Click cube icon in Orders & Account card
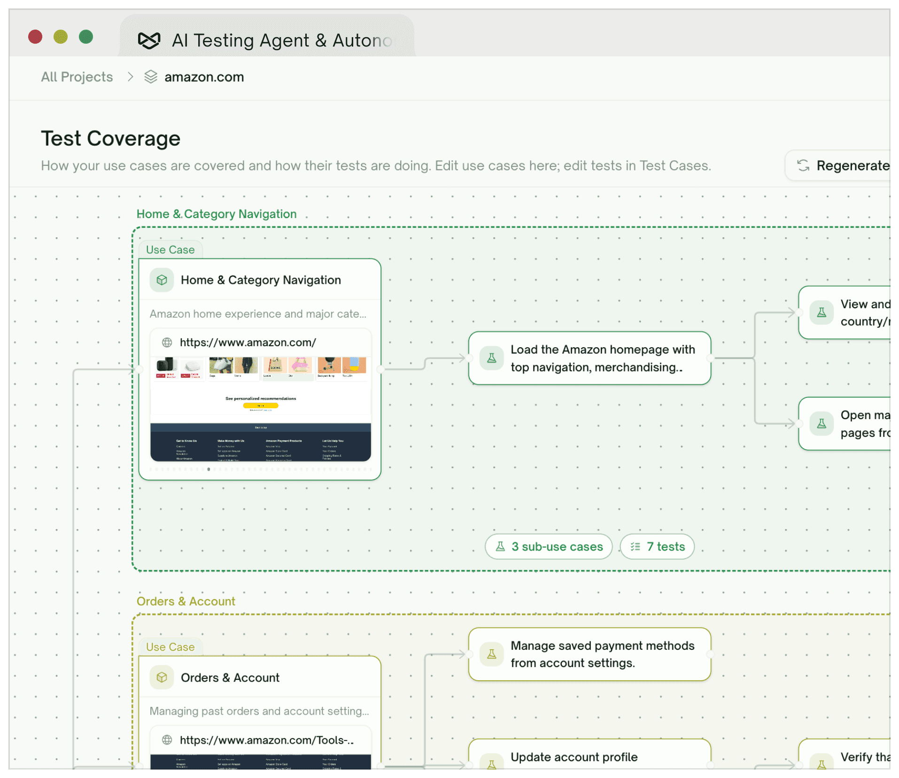 pyautogui.click(x=162, y=677)
